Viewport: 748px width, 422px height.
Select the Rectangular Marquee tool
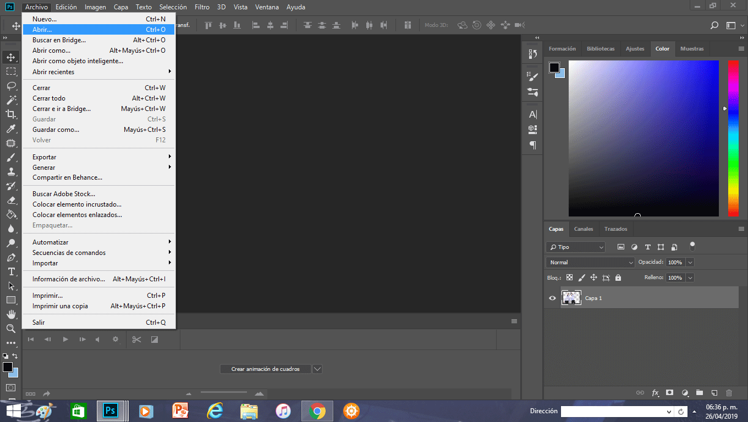click(10, 71)
